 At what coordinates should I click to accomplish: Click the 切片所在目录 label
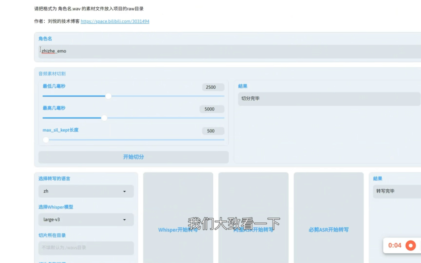[52, 235]
